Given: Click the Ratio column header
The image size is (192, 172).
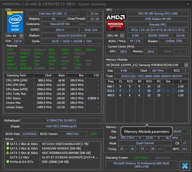Looking at the screenshot, I should tap(60, 75).
